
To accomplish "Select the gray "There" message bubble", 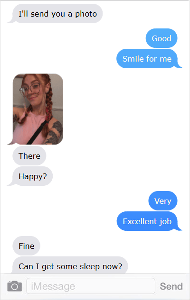I will [x=29, y=156].
